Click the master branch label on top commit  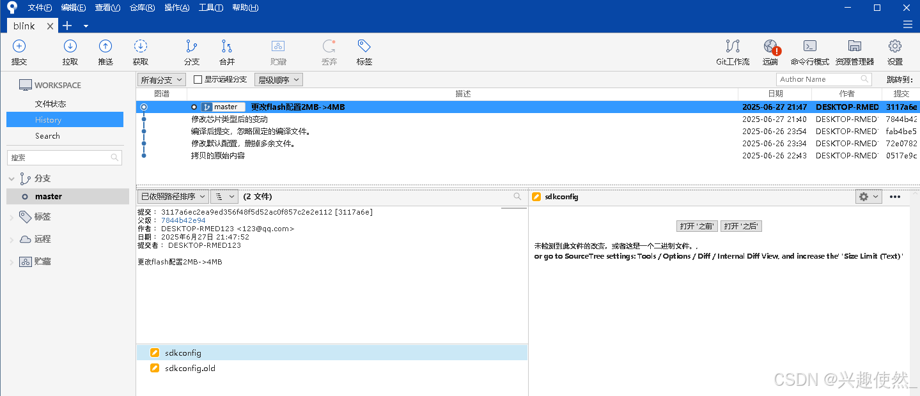coord(223,107)
